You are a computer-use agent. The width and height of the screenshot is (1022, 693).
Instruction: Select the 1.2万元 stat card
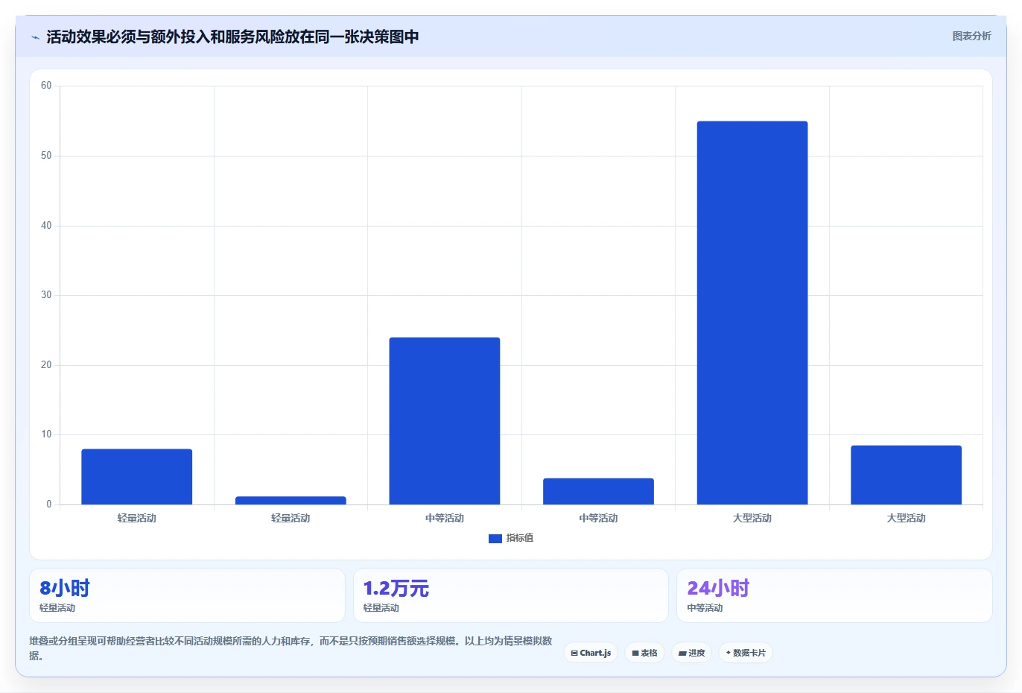tap(510, 595)
